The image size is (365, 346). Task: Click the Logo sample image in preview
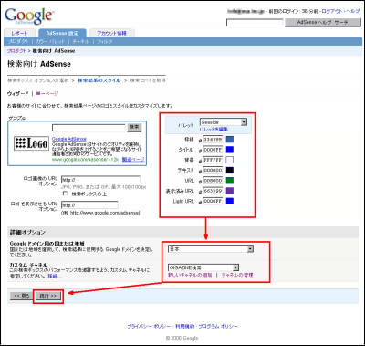(31, 143)
